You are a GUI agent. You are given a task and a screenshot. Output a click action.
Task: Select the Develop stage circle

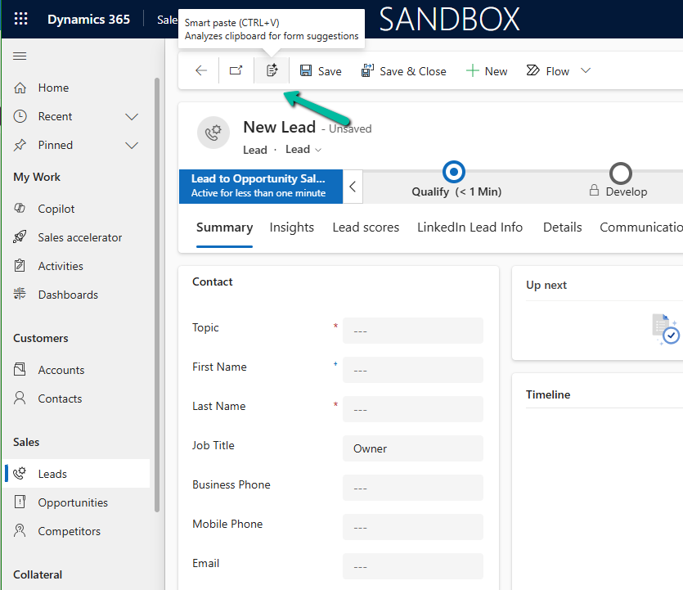pyautogui.click(x=621, y=173)
